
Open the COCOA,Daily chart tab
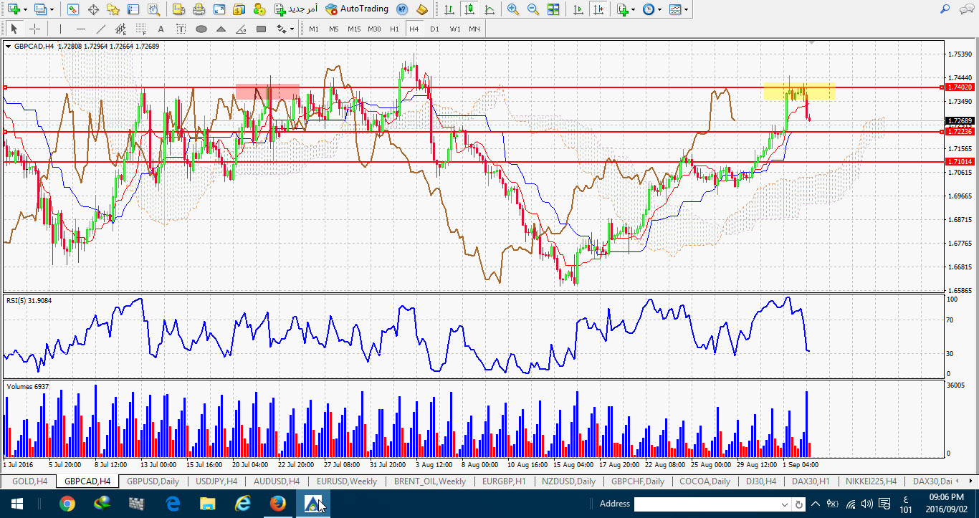point(705,481)
